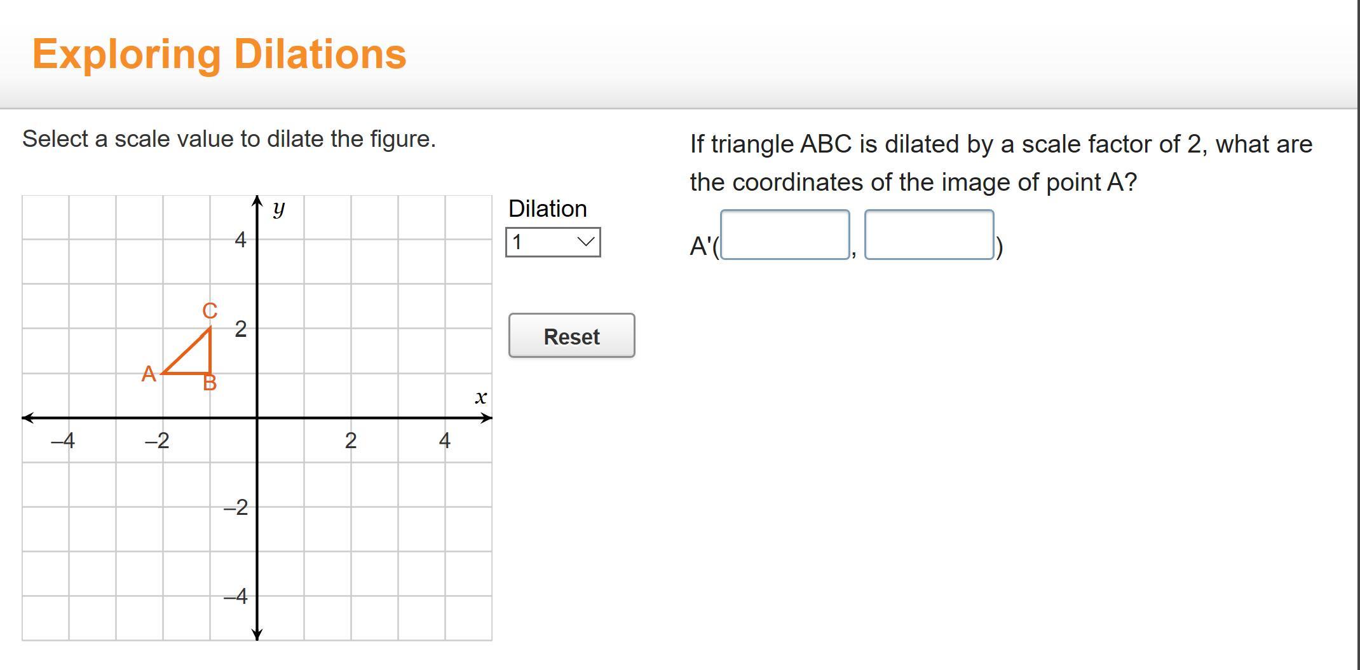Screen dimensions: 1360x670
Task: Click the 4 tick label on the y-axis
Action: pos(240,240)
